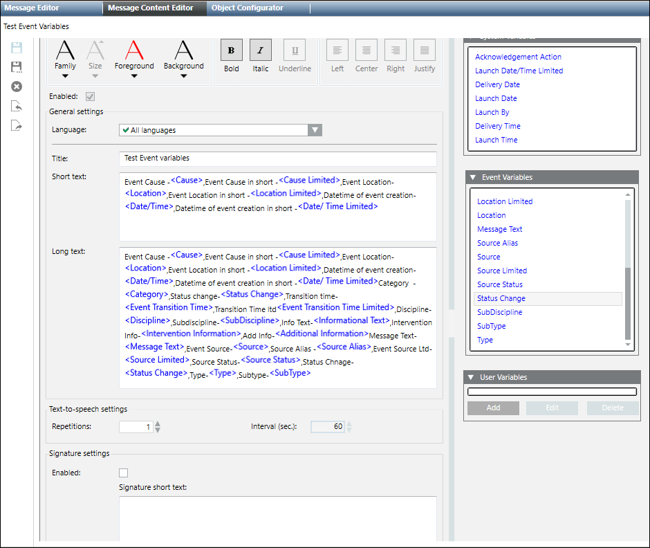Enable the Signature settings checkbox
This screenshot has width=650, height=548.
click(124, 473)
